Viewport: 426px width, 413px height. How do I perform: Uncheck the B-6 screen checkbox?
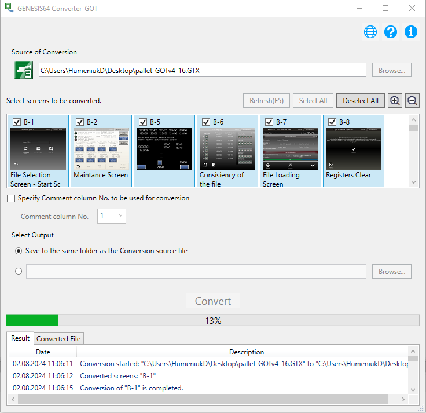click(x=206, y=122)
